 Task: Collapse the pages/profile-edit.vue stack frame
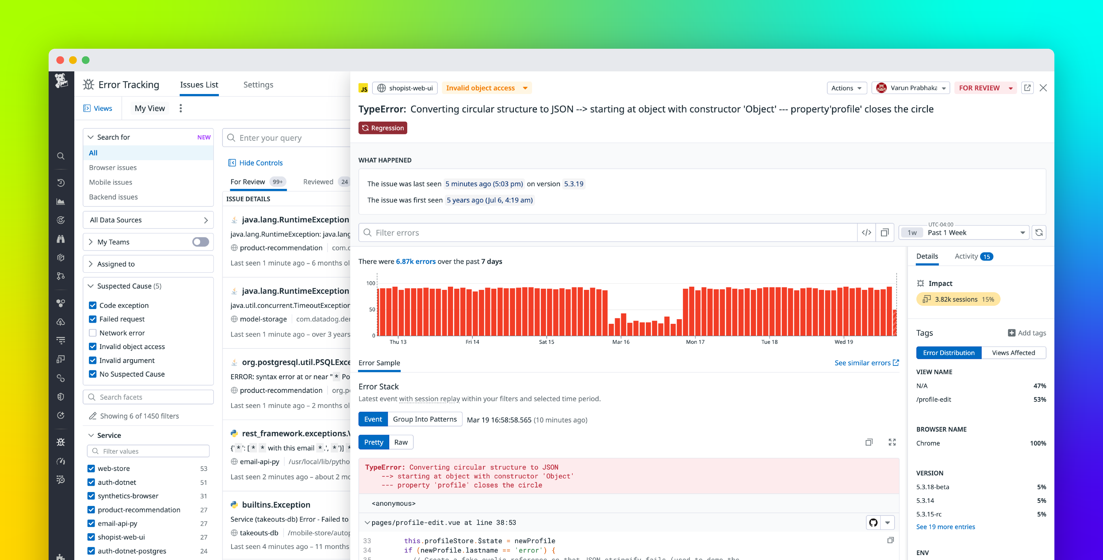click(367, 522)
